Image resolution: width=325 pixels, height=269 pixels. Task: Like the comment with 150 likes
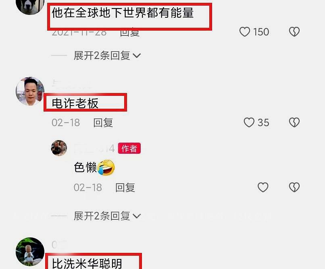click(245, 32)
